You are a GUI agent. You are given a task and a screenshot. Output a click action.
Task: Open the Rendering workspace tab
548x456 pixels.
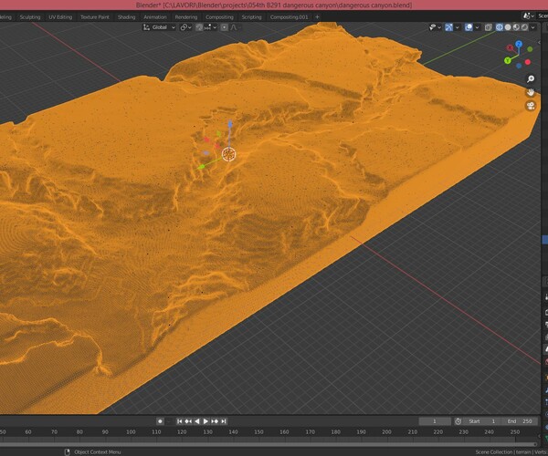[186, 16]
